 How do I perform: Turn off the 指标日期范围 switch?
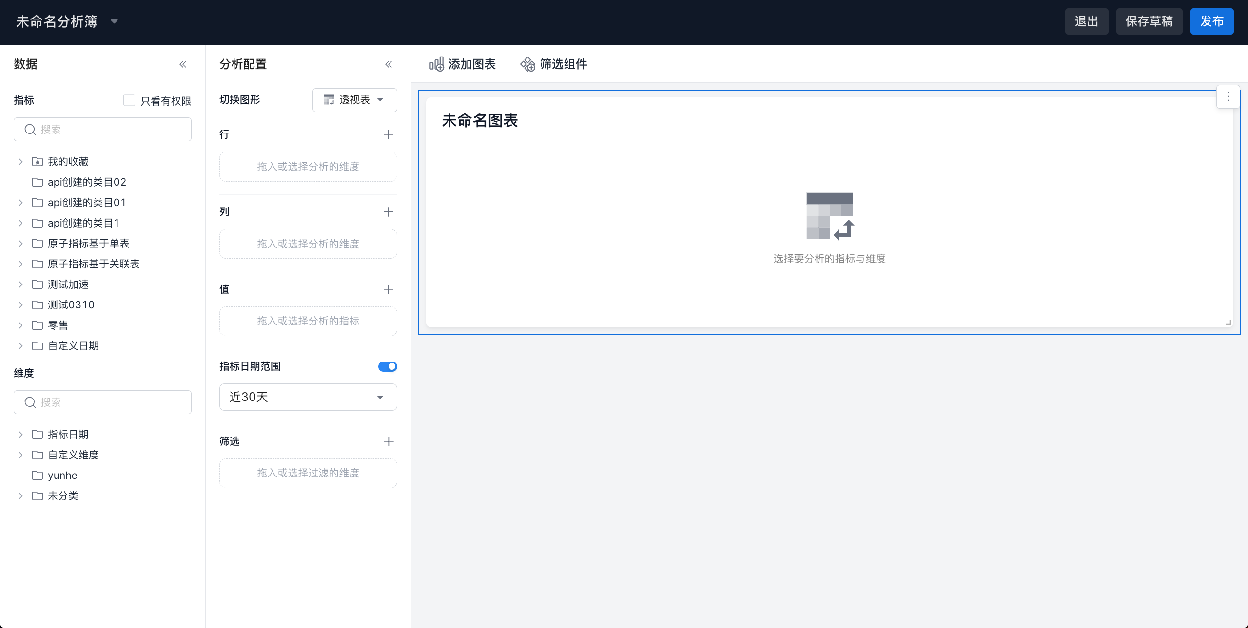coord(388,366)
